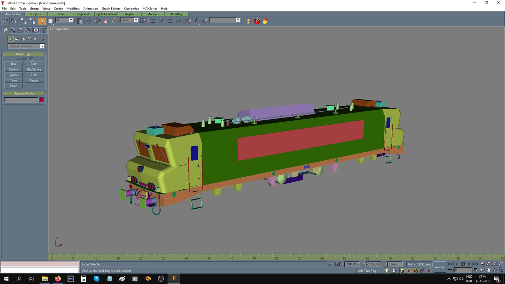Switch to the Modeling tab
Viewport: 505px width, 284px height.
(177, 14)
